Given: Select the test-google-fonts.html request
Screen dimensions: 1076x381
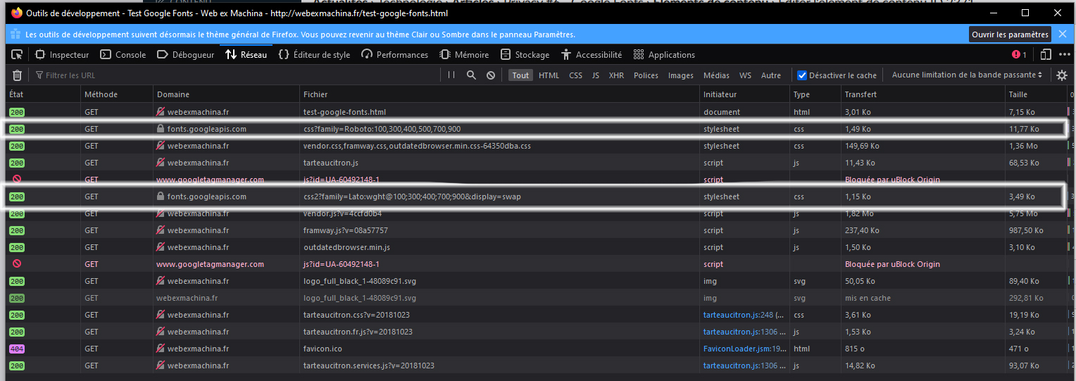Looking at the screenshot, I should coord(537,112).
